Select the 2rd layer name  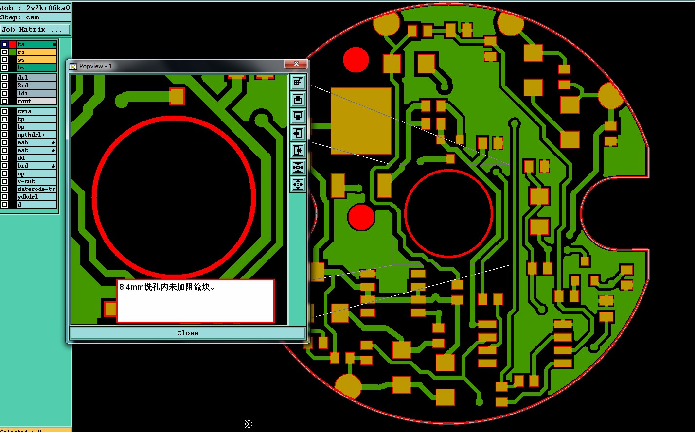coord(37,86)
